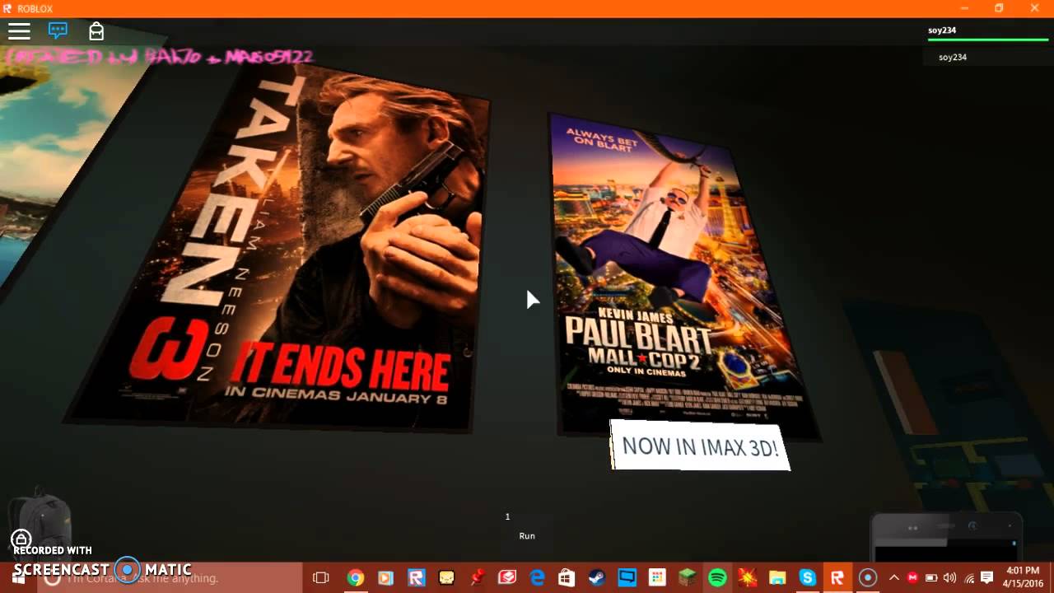Launch Google Chrome from the taskbar
Image resolution: width=1054 pixels, height=593 pixels.
(356, 578)
